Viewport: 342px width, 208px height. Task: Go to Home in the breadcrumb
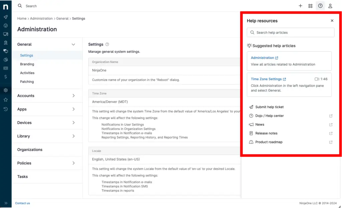tap(22, 19)
